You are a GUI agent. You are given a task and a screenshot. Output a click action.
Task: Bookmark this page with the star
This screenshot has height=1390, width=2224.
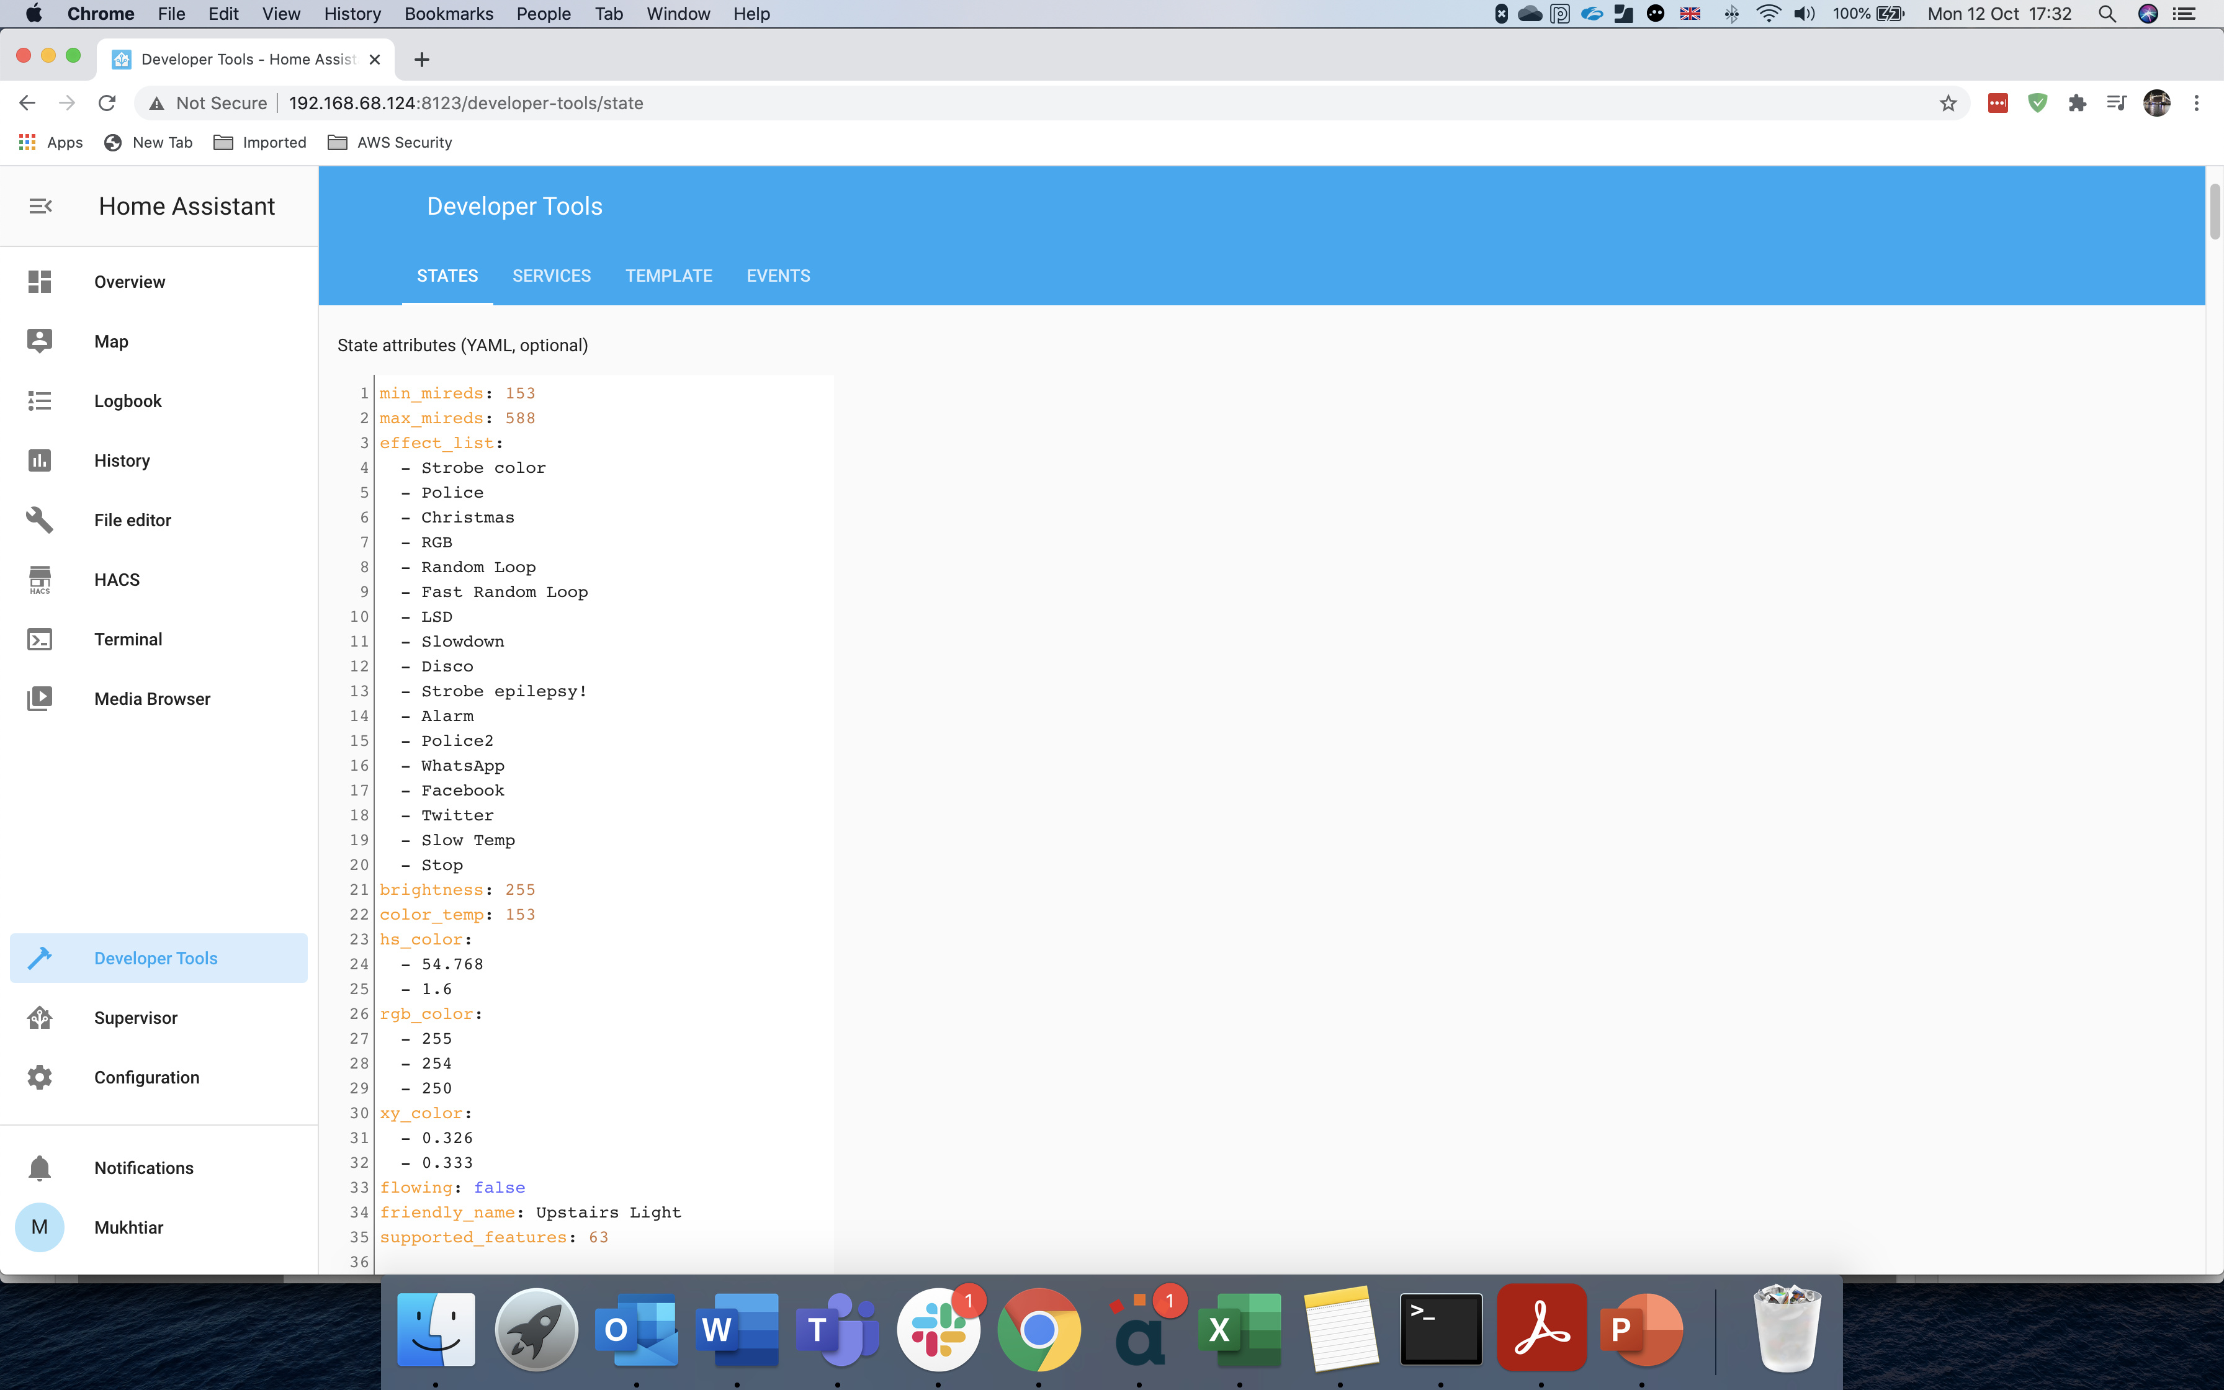(x=1947, y=102)
